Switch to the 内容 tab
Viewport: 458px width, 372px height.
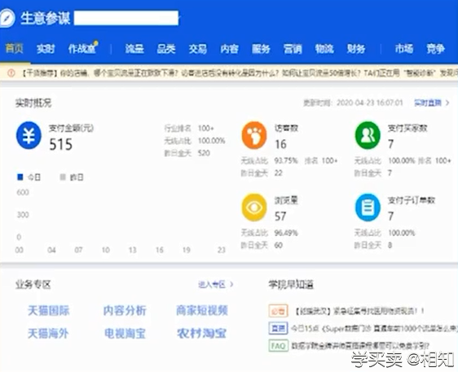229,49
